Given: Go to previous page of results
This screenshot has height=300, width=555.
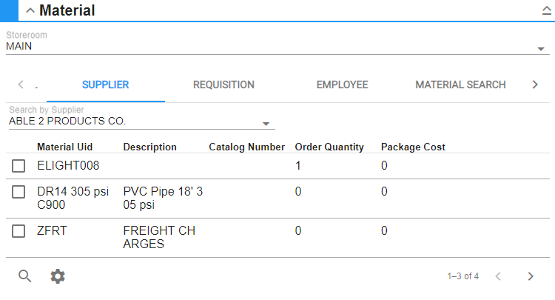Looking at the screenshot, I should (498, 276).
